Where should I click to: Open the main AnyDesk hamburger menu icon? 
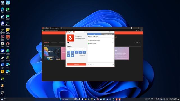click(x=141, y=30)
